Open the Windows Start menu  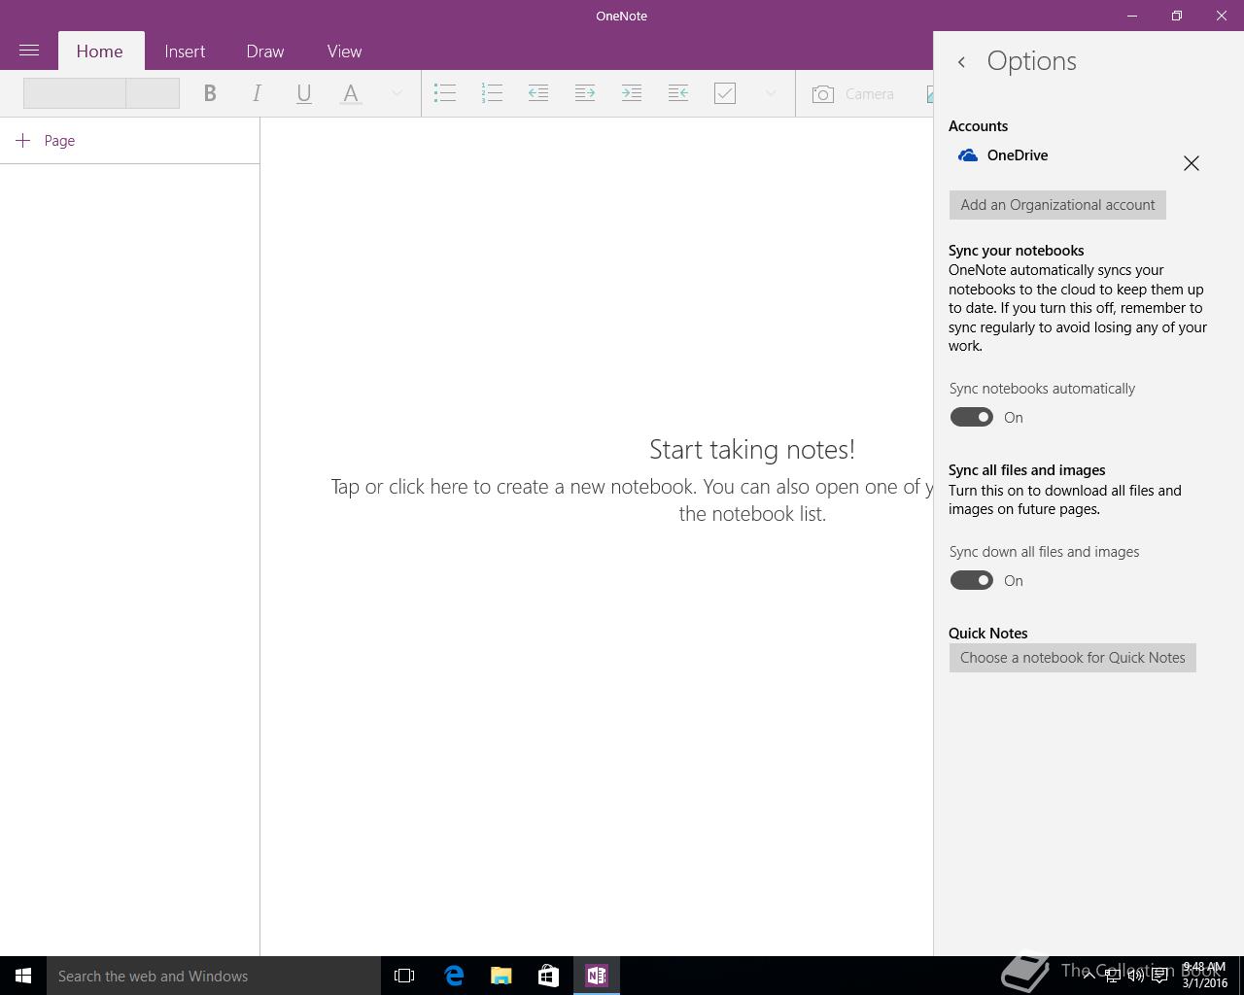23,976
